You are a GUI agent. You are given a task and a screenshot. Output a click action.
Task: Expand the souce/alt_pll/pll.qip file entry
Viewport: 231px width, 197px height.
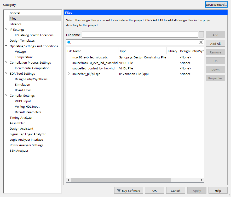pyautogui.click(x=69, y=74)
